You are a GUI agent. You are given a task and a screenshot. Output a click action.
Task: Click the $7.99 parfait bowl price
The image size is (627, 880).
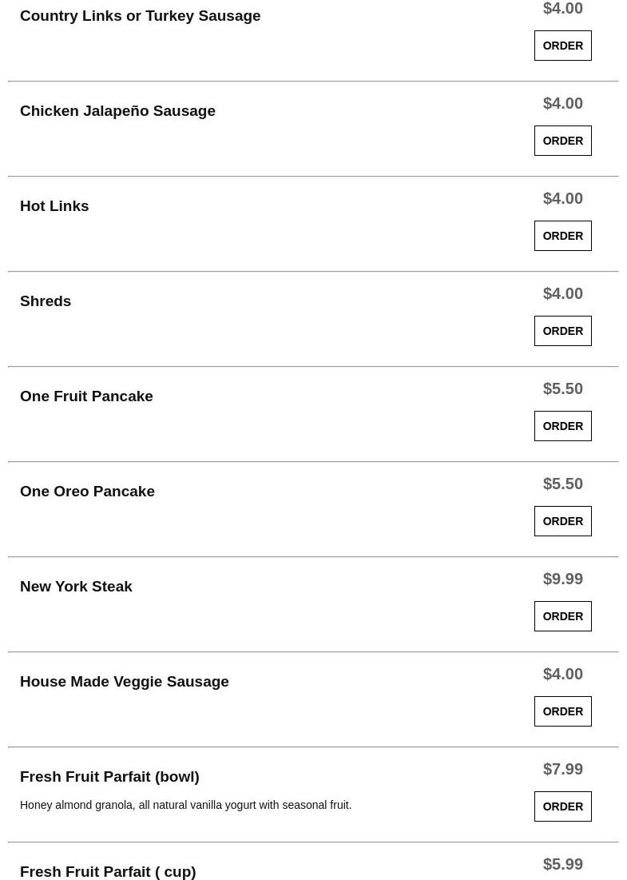562,769
